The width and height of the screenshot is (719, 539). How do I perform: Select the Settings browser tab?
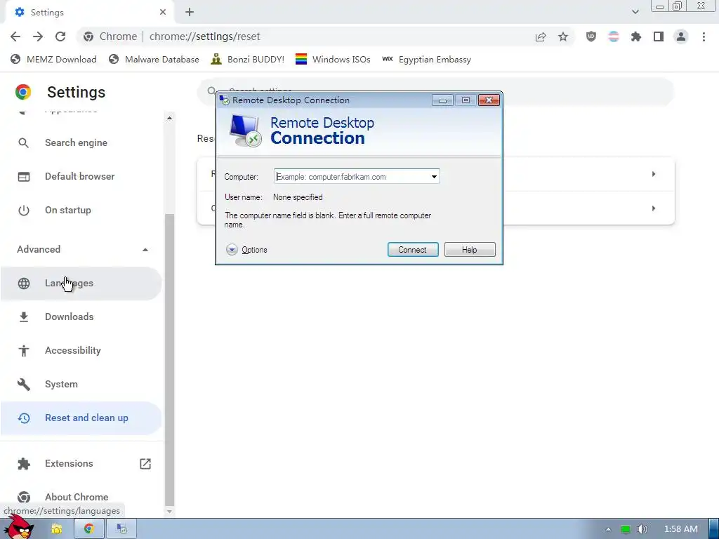tap(89, 13)
